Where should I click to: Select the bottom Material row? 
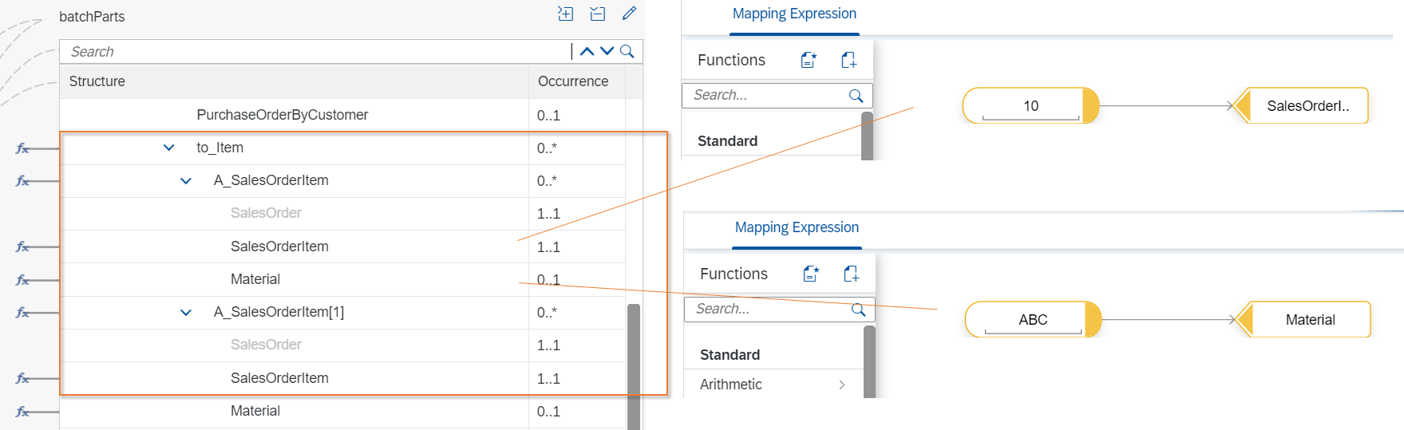click(x=343, y=411)
